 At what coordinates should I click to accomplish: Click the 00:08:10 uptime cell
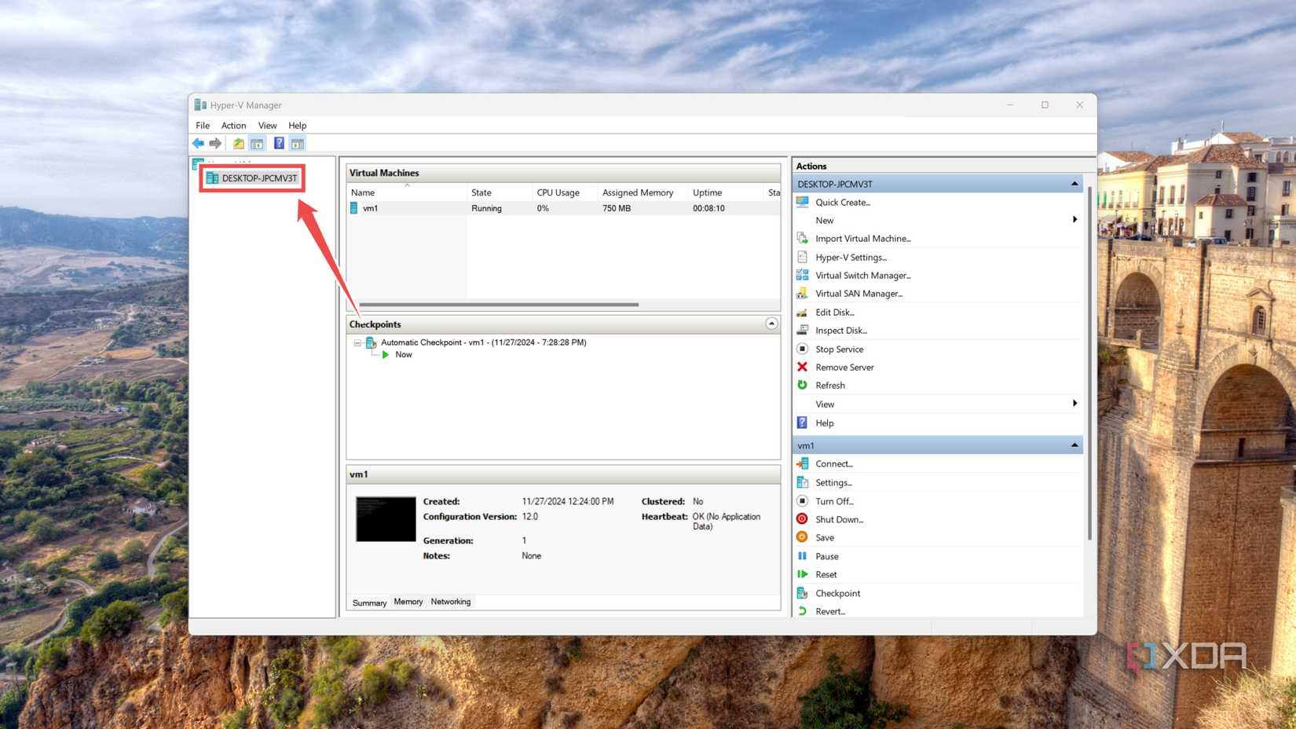pyautogui.click(x=708, y=208)
